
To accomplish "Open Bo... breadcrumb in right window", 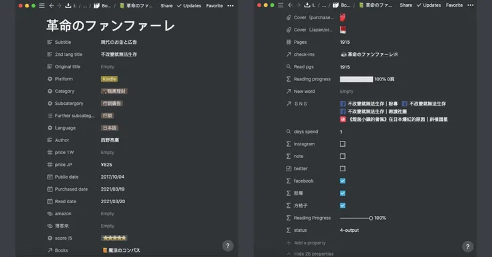I will point(341,5).
